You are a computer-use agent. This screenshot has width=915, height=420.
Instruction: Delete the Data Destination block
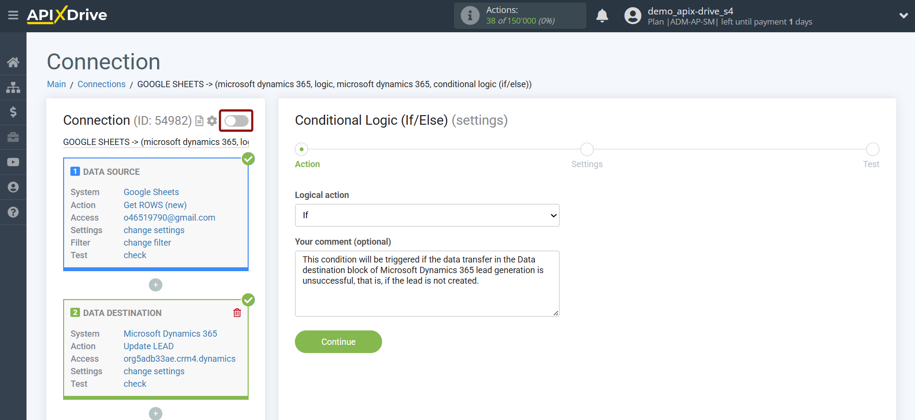pos(237,313)
